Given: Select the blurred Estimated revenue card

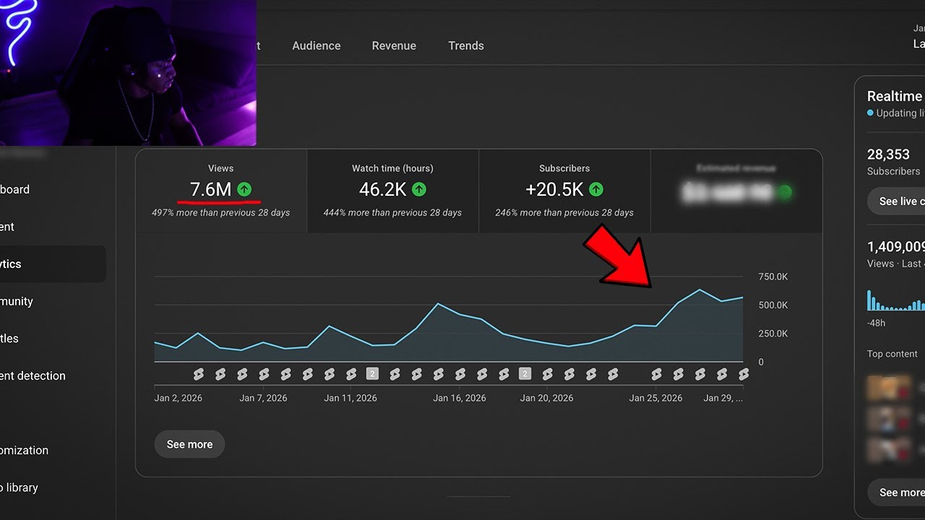Looking at the screenshot, I should (736, 191).
